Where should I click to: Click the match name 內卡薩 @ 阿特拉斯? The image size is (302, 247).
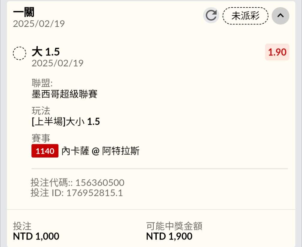click(100, 151)
